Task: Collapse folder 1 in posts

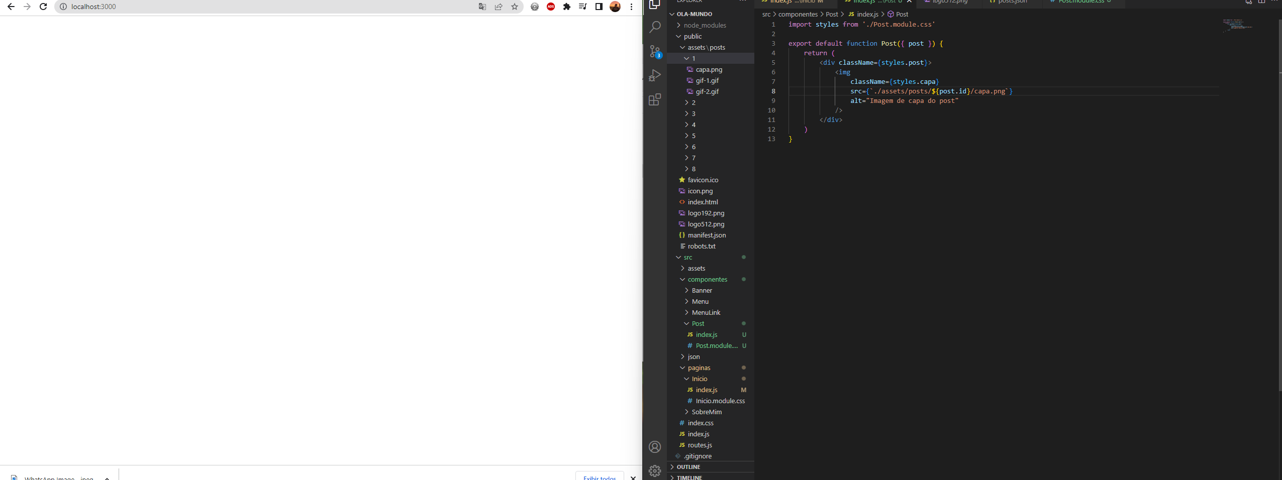Action: coord(711,58)
